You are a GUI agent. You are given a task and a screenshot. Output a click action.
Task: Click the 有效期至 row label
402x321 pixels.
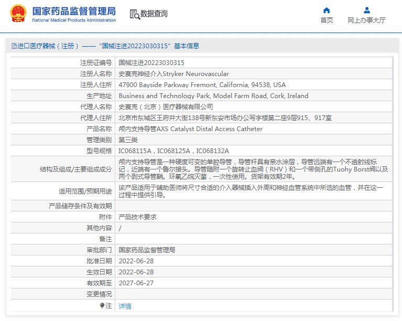click(x=99, y=283)
